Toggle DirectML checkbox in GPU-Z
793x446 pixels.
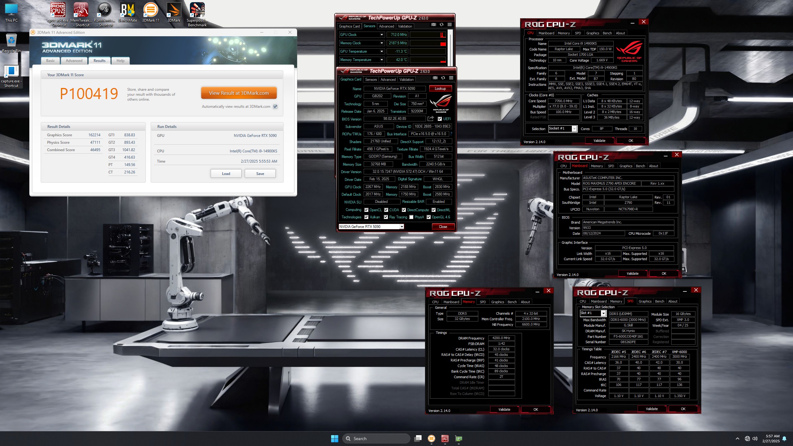coord(434,210)
